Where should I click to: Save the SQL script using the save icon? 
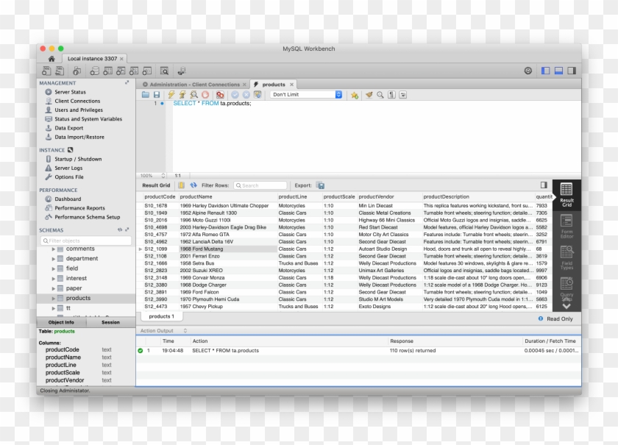(x=158, y=95)
